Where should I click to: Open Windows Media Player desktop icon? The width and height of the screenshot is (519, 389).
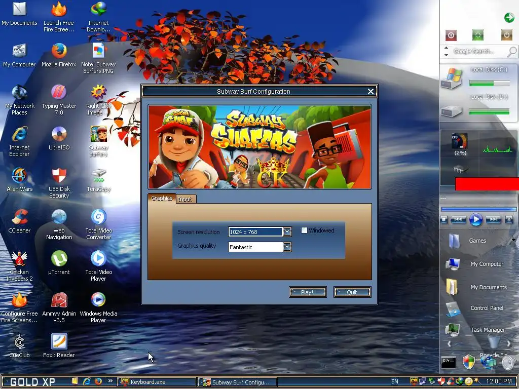[98, 307]
